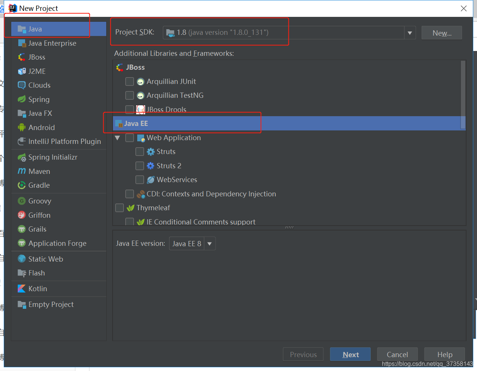Screen dimensions: 477x371
Task: Select Spring project type
Action: click(59, 99)
